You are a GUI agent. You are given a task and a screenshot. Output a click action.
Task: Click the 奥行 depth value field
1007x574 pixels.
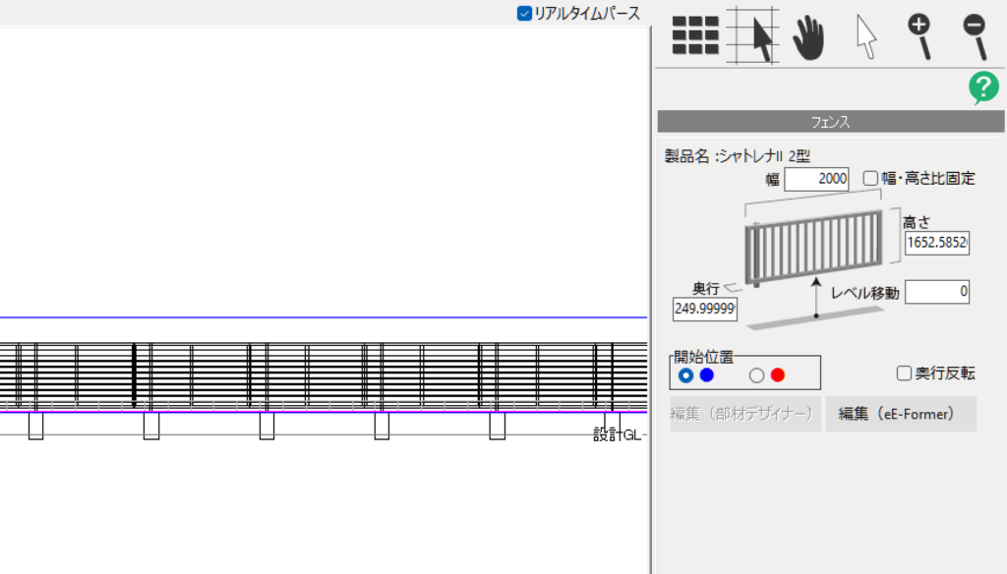(x=705, y=310)
